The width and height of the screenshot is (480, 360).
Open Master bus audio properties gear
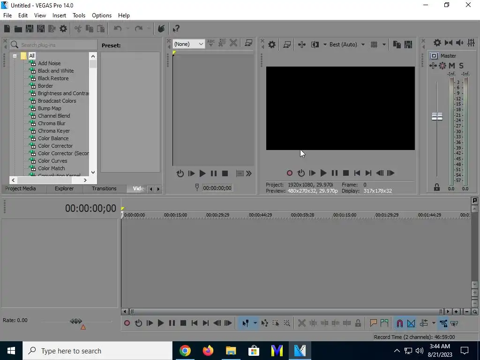click(437, 43)
